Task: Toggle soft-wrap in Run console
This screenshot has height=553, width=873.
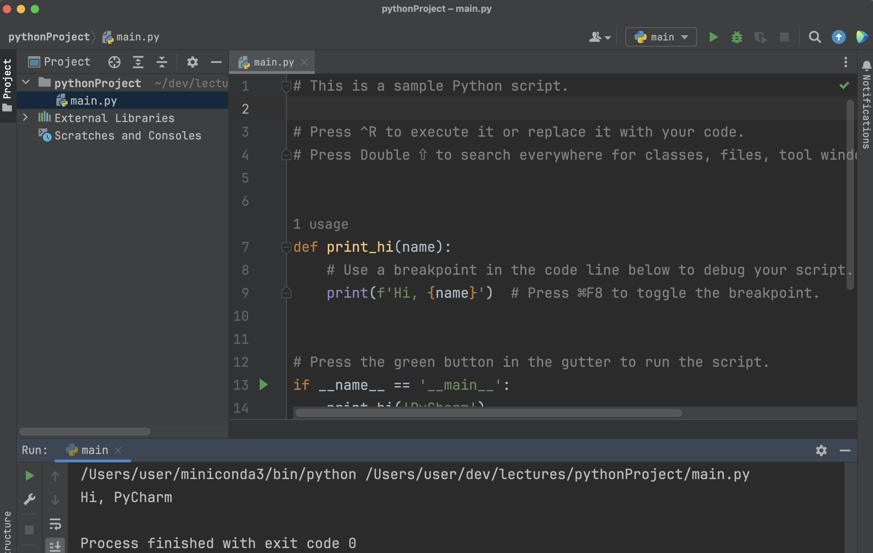Action: (55, 524)
